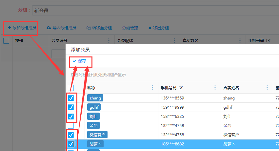This screenshot has width=279, height=151.
Task: Check the box for 余浩 row
Action: pos(71,126)
